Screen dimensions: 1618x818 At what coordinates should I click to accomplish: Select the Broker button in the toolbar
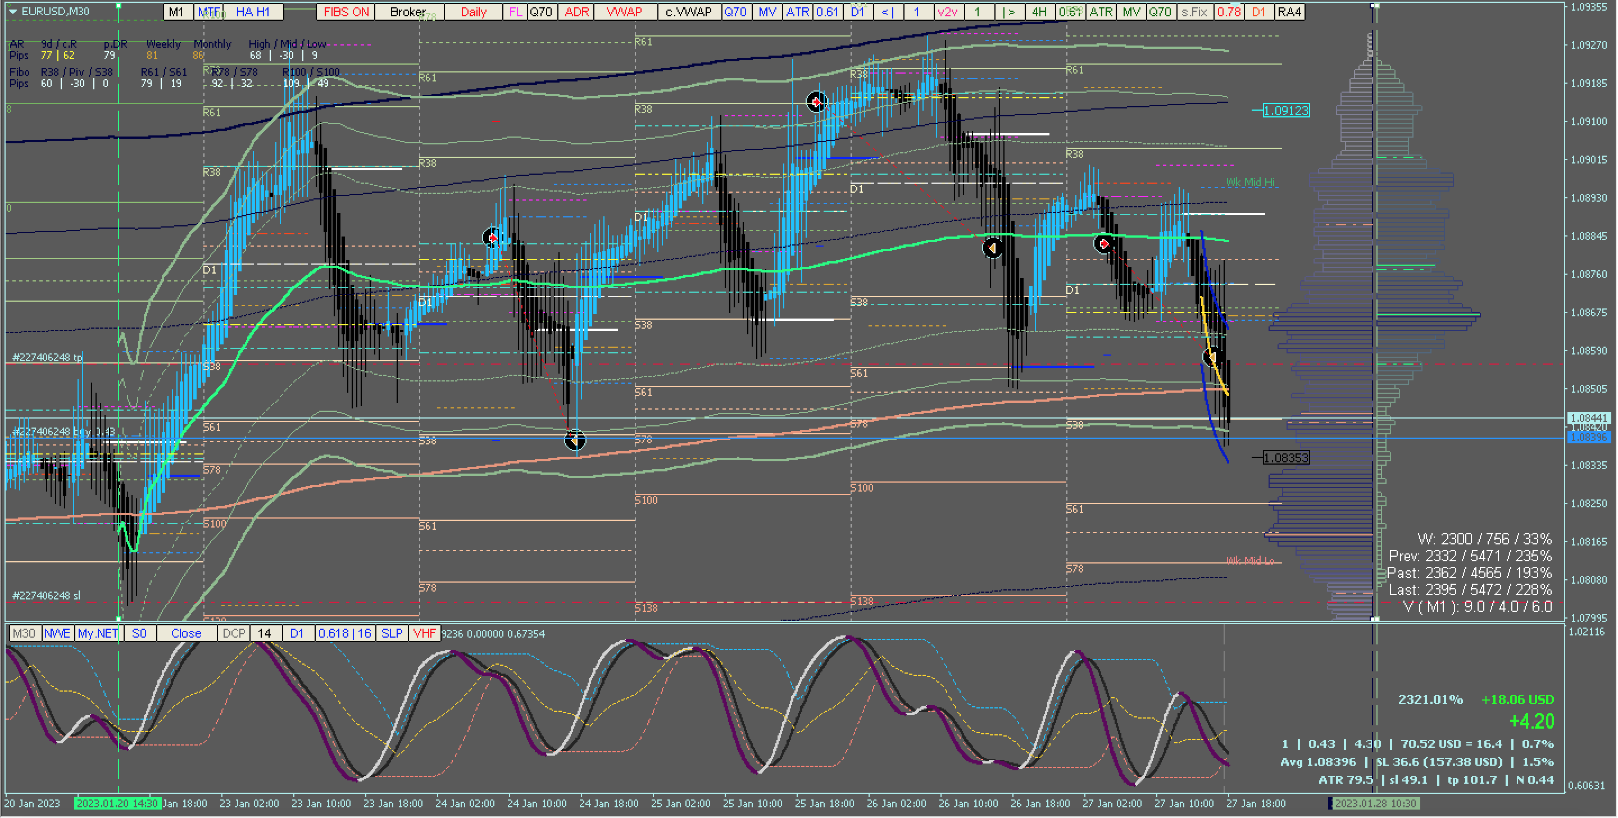click(x=408, y=12)
